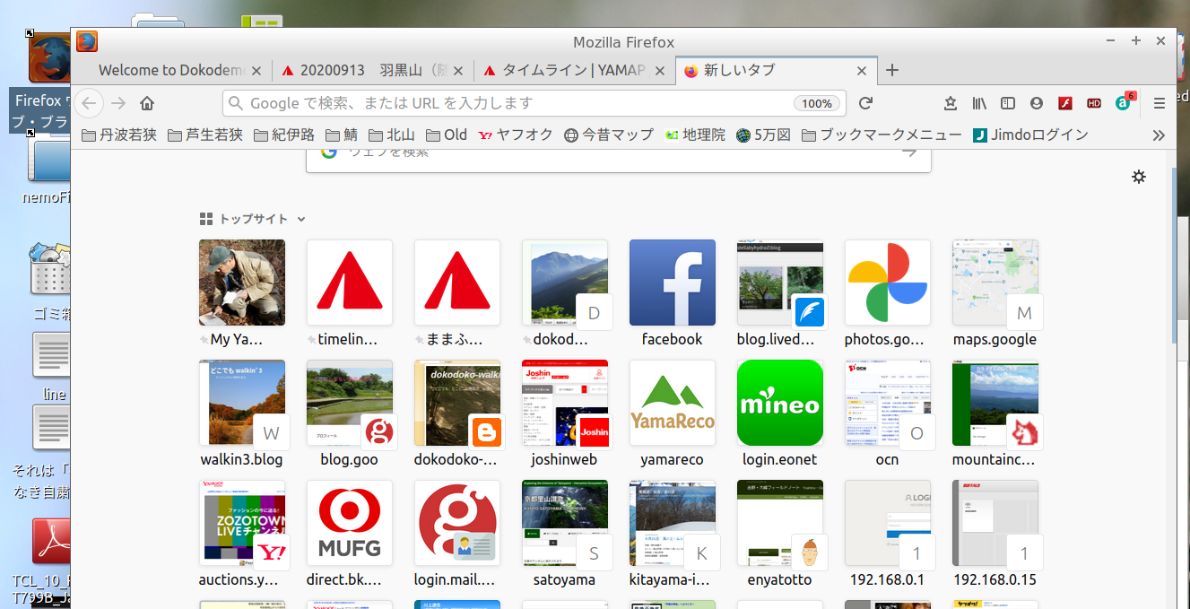Screen dimensions: 1190x609
Task: Click the 100% zoom level indicator
Action: [x=817, y=103]
